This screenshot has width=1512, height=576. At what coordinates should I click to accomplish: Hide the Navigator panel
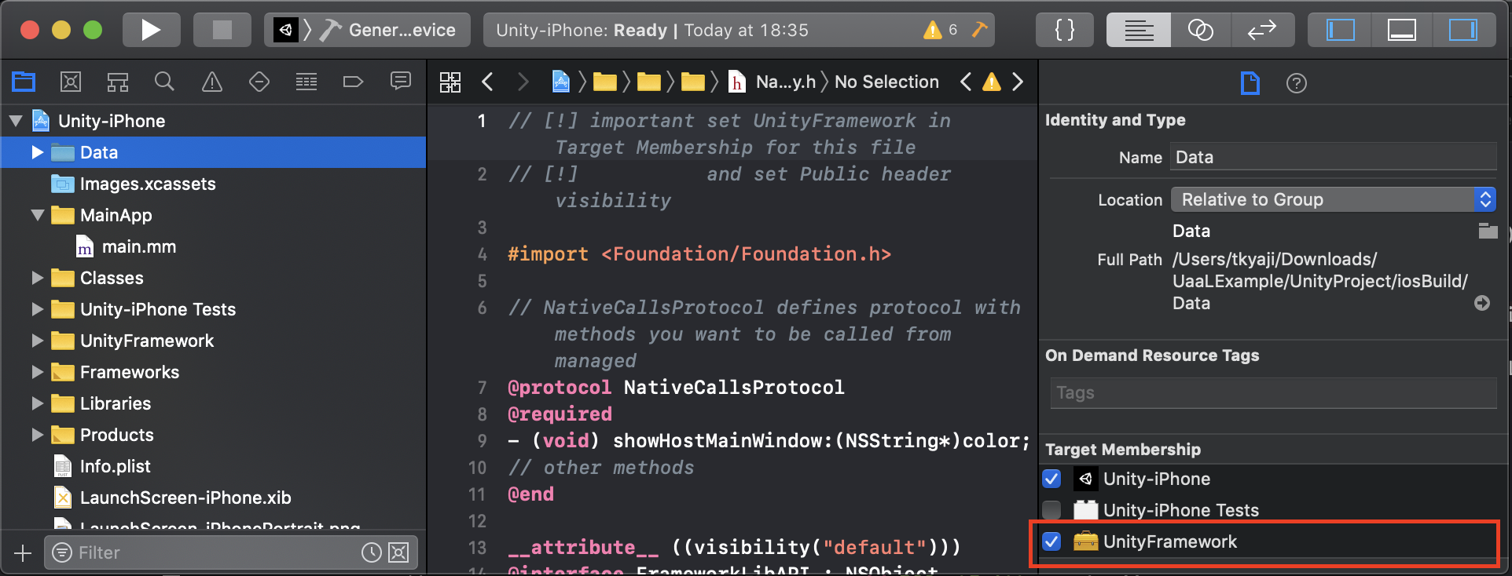point(1340,30)
